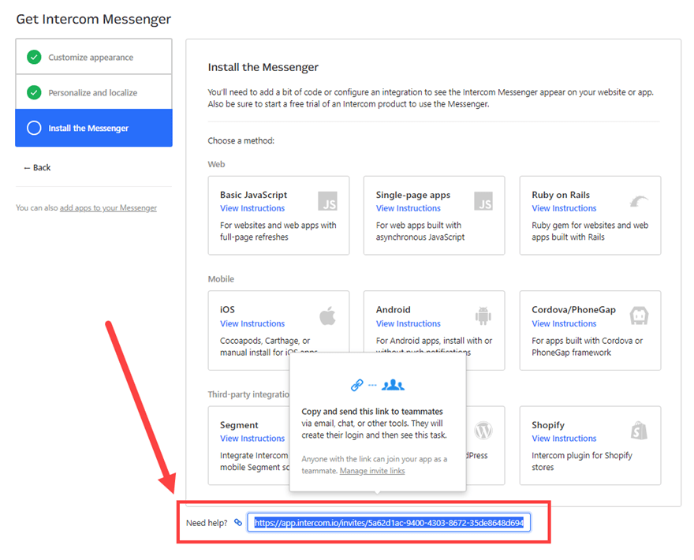The height and width of the screenshot is (560, 694).
Task: Select the highlighted invite link field
Action: 390,522
